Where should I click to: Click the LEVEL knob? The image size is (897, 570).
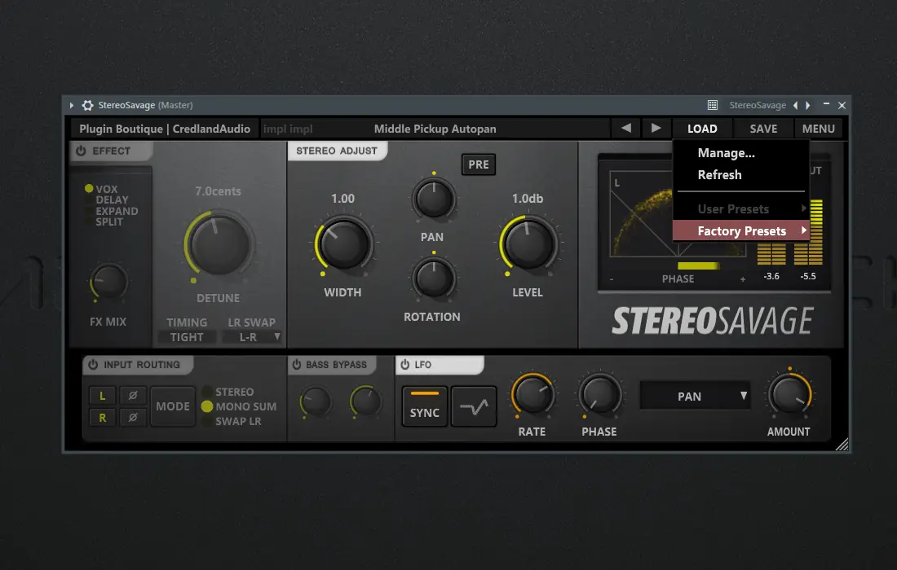coord(528,244)
